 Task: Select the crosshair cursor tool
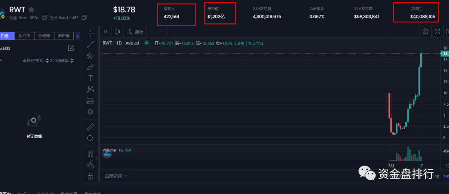[x=91, y=33]
